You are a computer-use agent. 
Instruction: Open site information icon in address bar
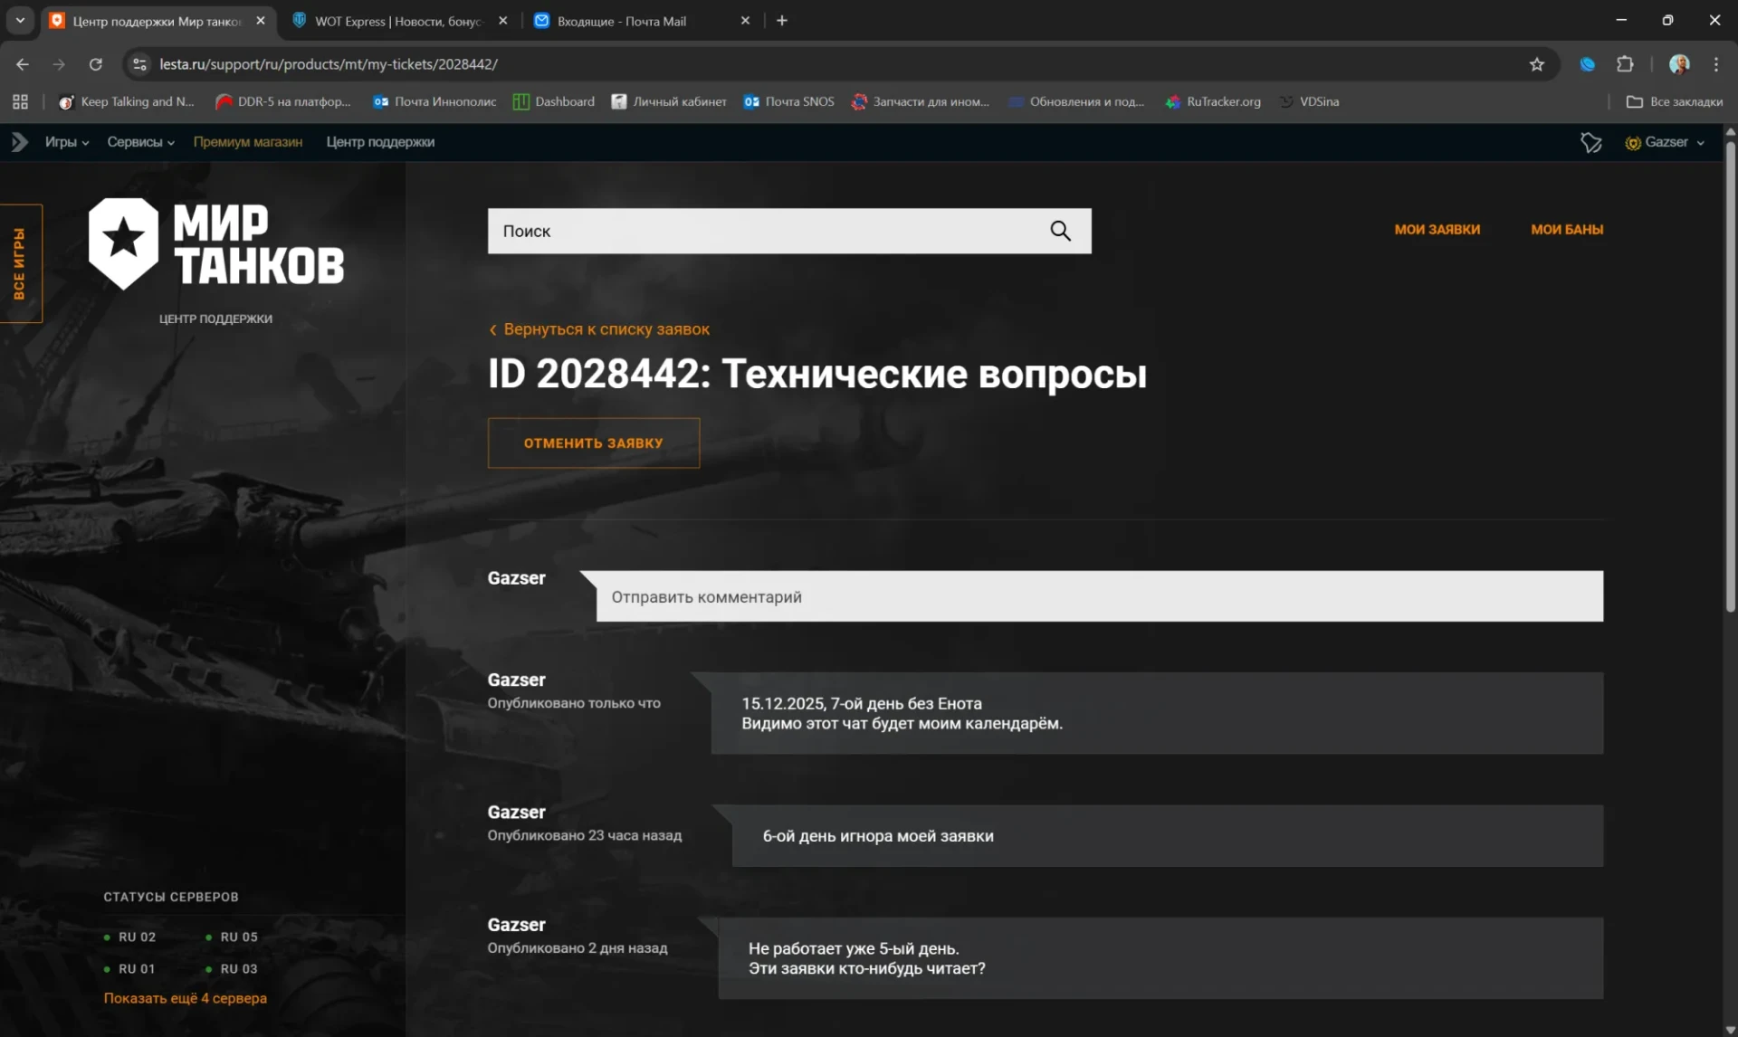139,64
